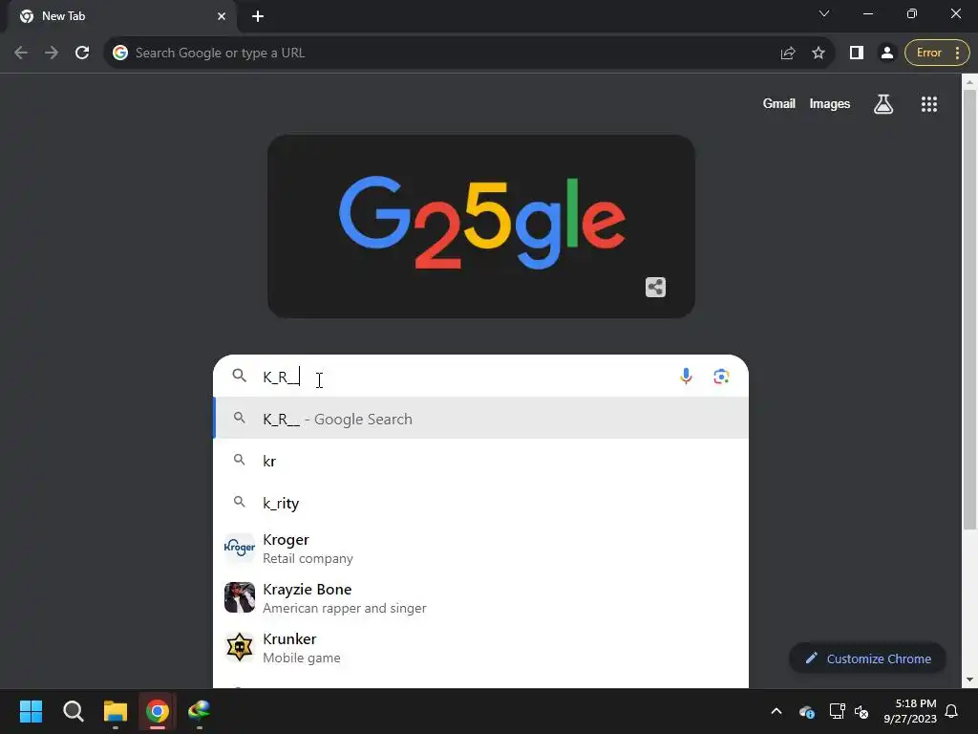The width and height of the screenshot is (978, 734).
Task: Open the Google apps grid
Action: tap(929, 104)
